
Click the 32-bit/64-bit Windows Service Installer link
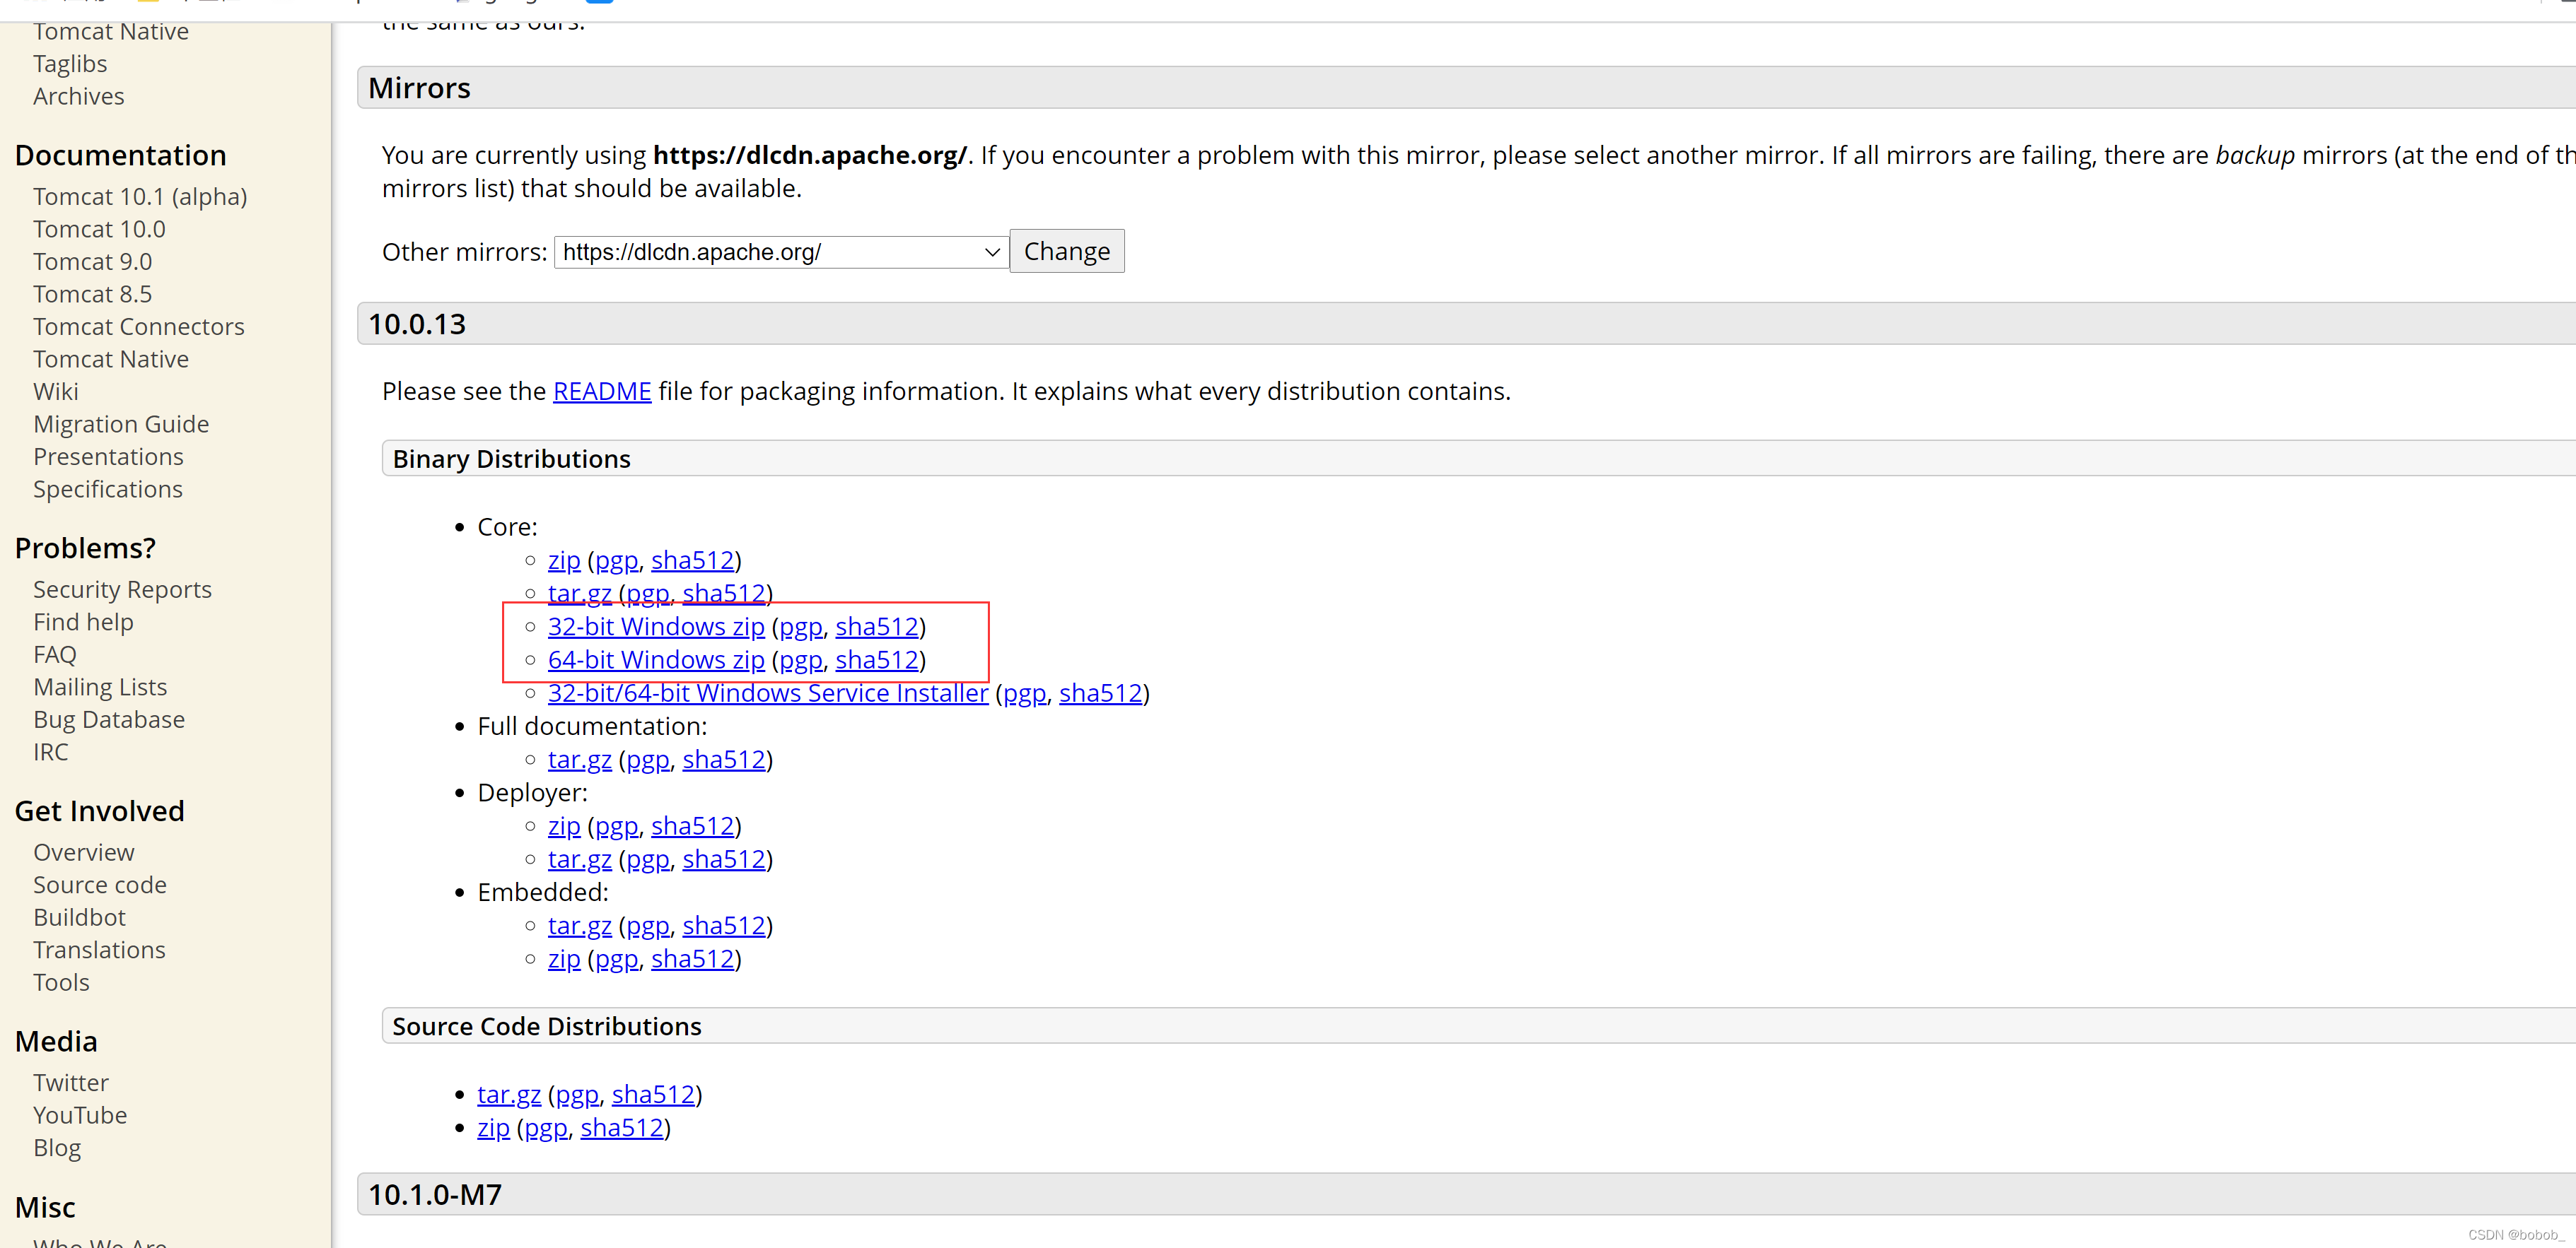767,693
